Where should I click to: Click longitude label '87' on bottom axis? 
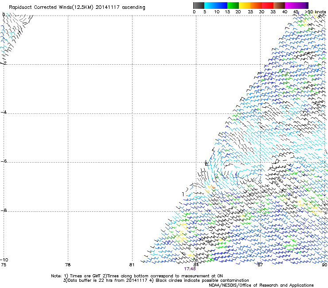[260, 265]
